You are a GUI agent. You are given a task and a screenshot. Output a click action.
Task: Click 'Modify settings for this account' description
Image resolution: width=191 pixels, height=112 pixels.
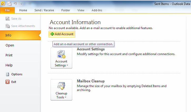[x=126, y=54]
